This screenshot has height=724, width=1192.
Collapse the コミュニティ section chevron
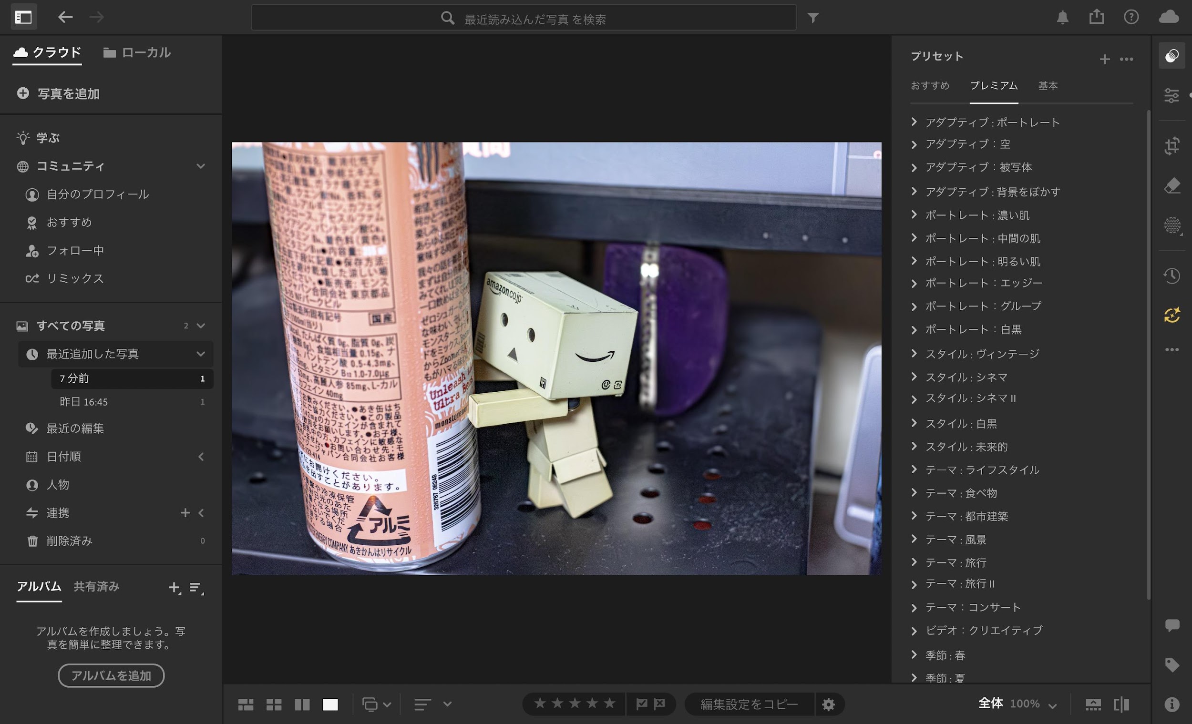pyautogui.click(x=201, y=166)
